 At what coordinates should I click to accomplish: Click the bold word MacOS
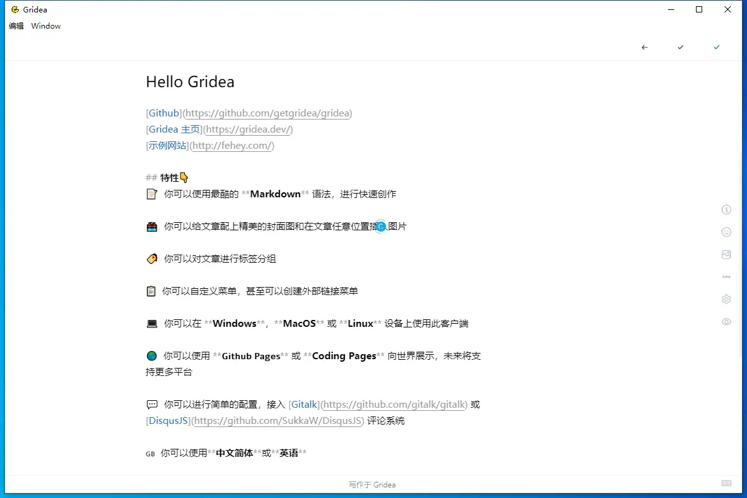299,324
